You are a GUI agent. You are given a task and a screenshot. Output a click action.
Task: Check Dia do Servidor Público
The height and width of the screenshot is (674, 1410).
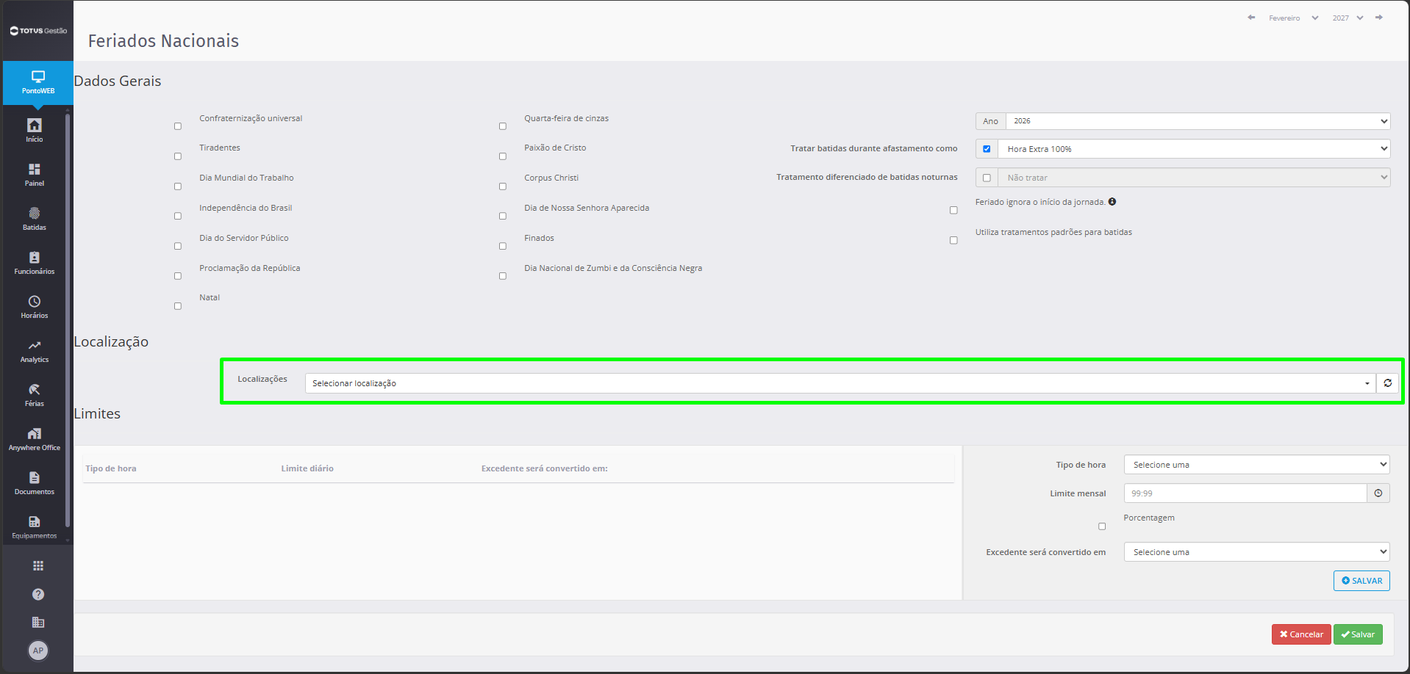coord(178,246)
